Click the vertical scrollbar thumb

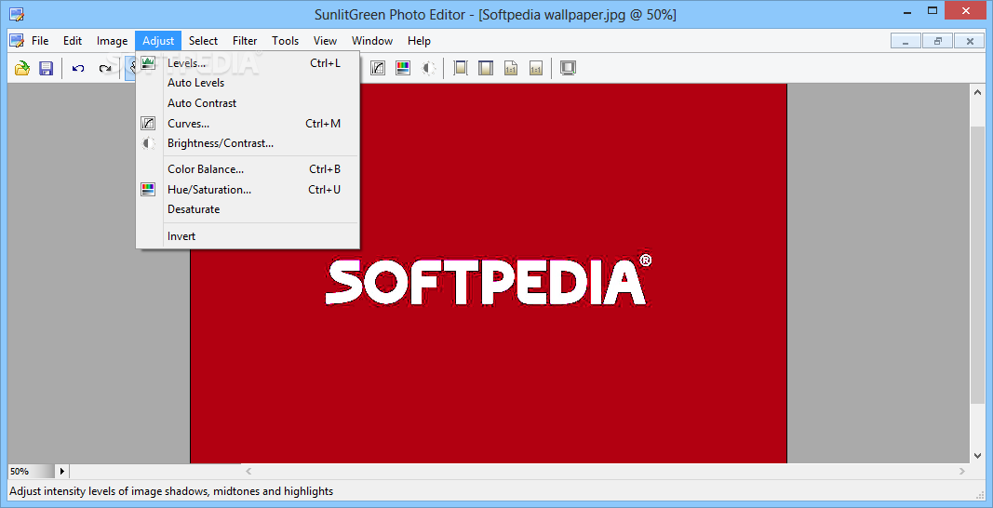[x=977, y=264]
